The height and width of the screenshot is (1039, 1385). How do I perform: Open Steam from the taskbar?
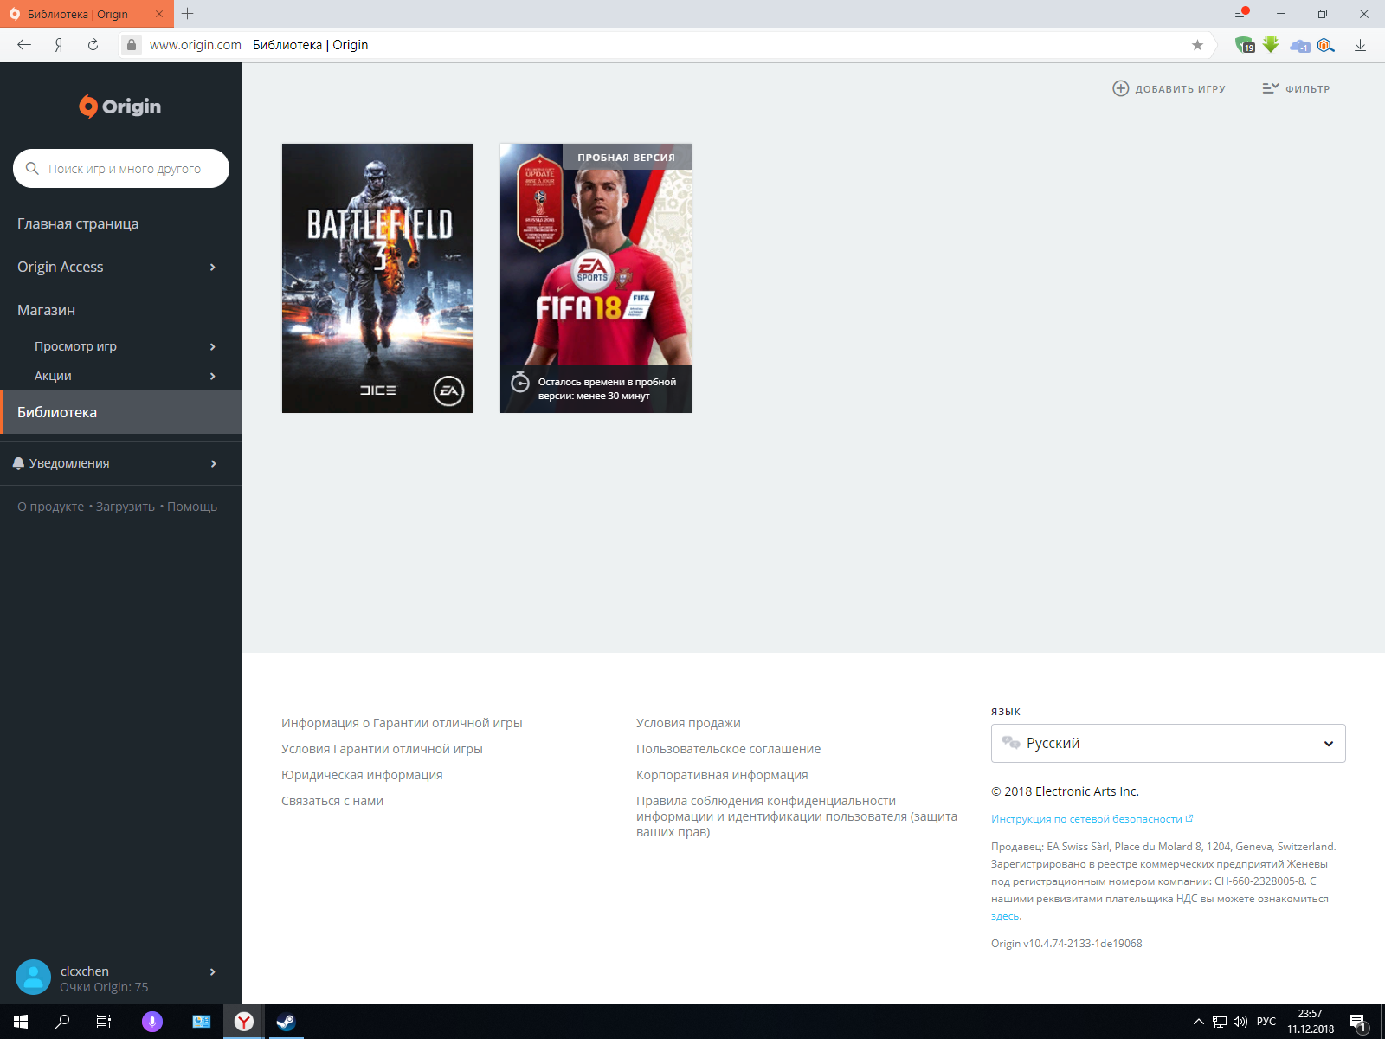pos(286,1022)
